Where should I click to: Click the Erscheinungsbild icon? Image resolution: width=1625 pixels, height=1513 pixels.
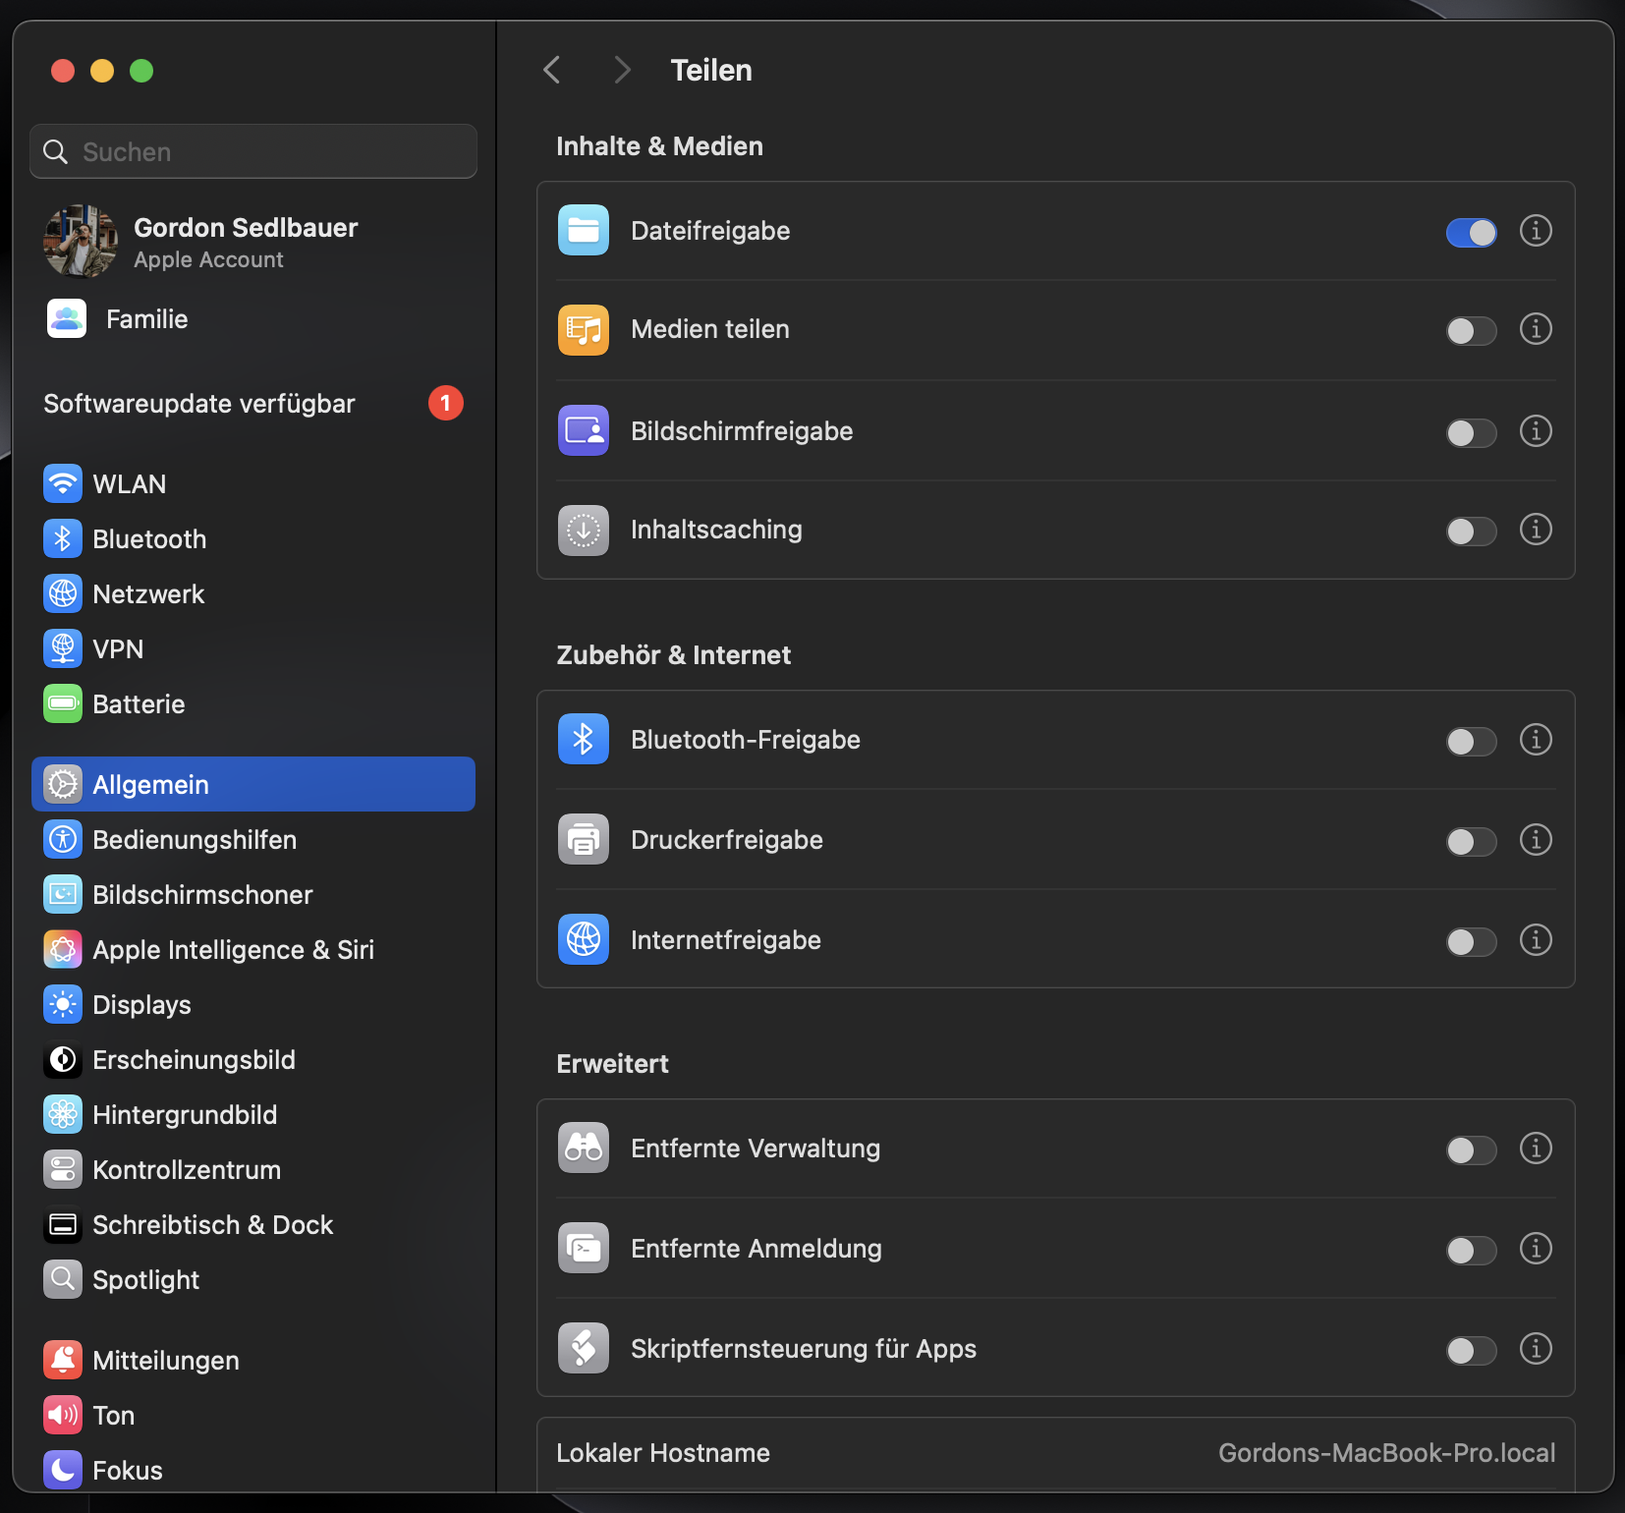[x=63, y=1059]
